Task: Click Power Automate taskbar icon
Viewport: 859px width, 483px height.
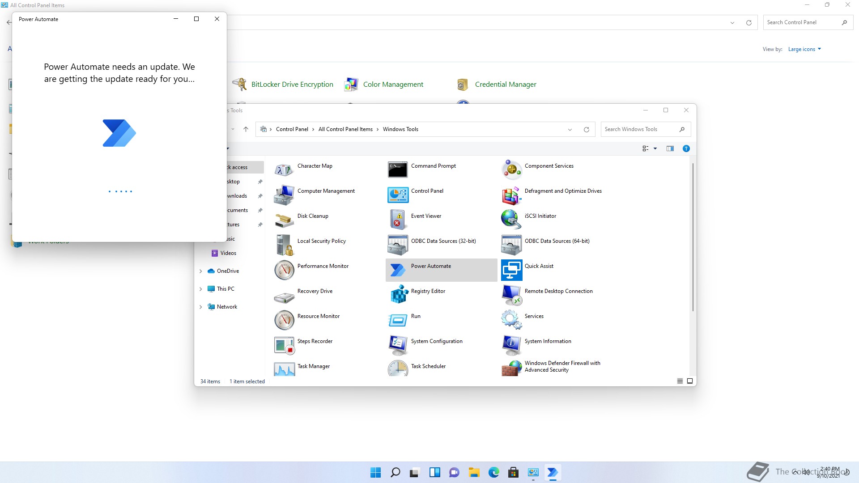Action: click(x=553, y=472)
